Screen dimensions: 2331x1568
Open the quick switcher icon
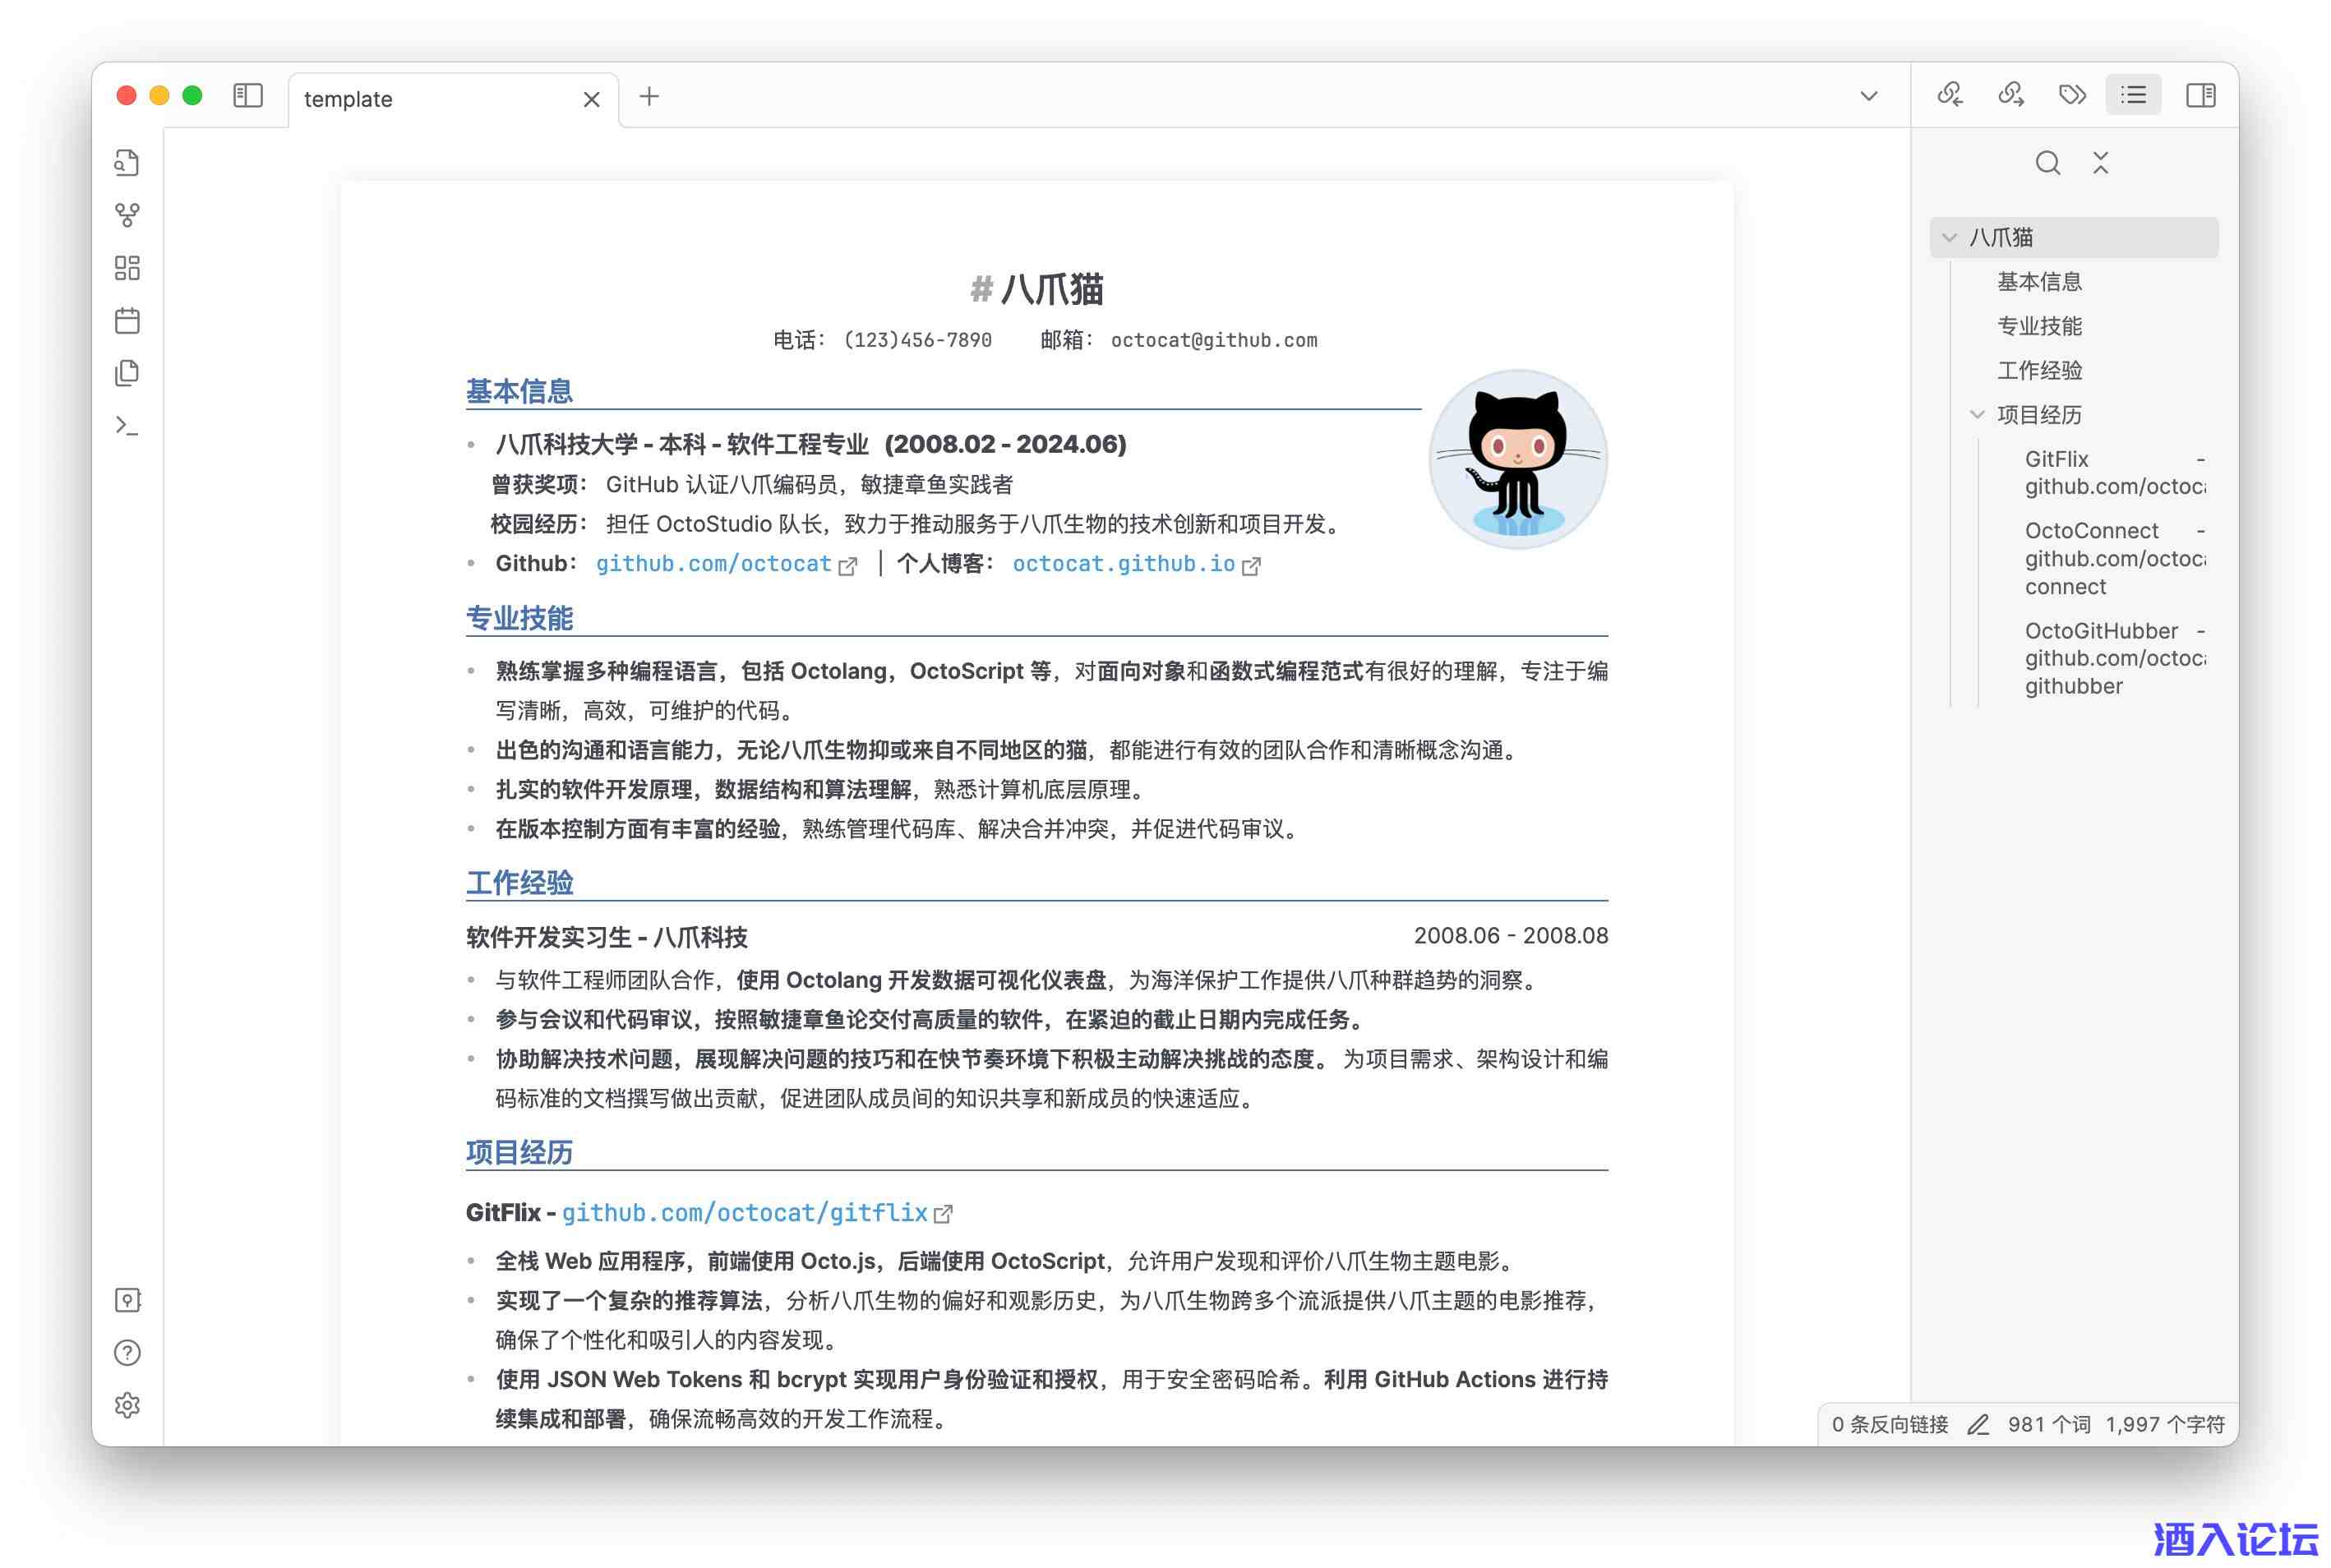point(127,162)
